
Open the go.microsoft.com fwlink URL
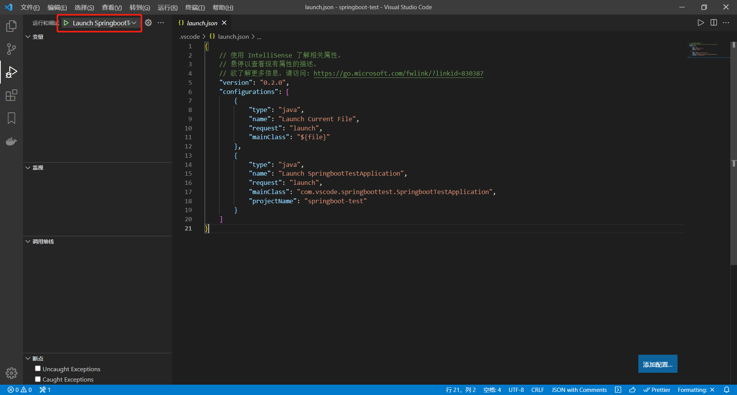(398, 73)
